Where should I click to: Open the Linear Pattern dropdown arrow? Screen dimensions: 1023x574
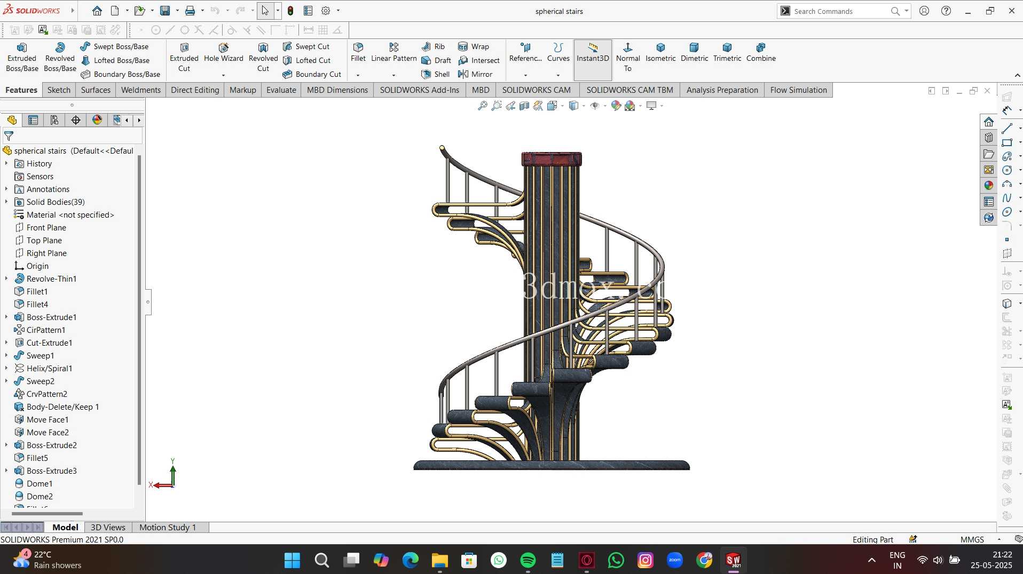[394, 75]
